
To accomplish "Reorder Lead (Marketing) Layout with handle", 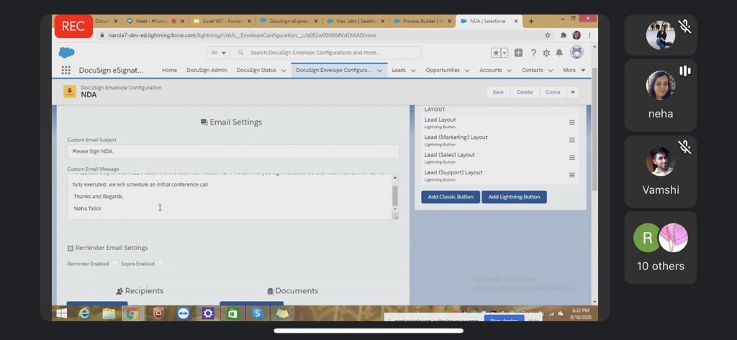I will 572,140.
